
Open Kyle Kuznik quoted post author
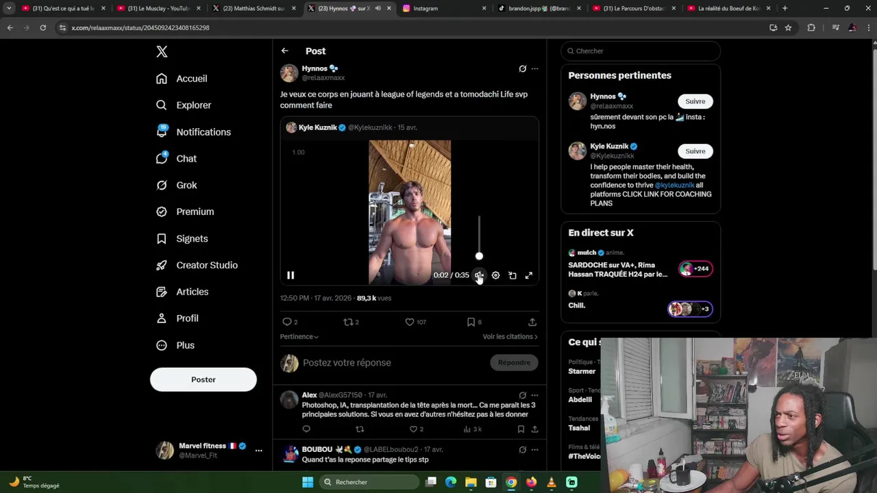pos(318,127)
